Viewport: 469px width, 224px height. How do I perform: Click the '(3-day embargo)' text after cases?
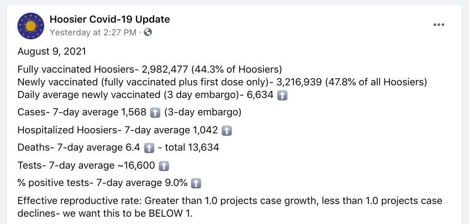[x=202, y=112]
